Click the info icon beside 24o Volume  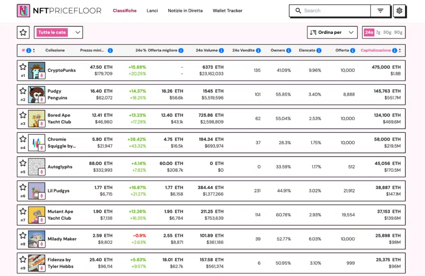221,51
